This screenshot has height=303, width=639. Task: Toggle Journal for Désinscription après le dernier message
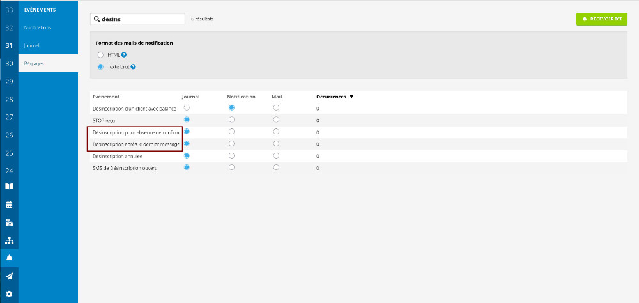187,144
